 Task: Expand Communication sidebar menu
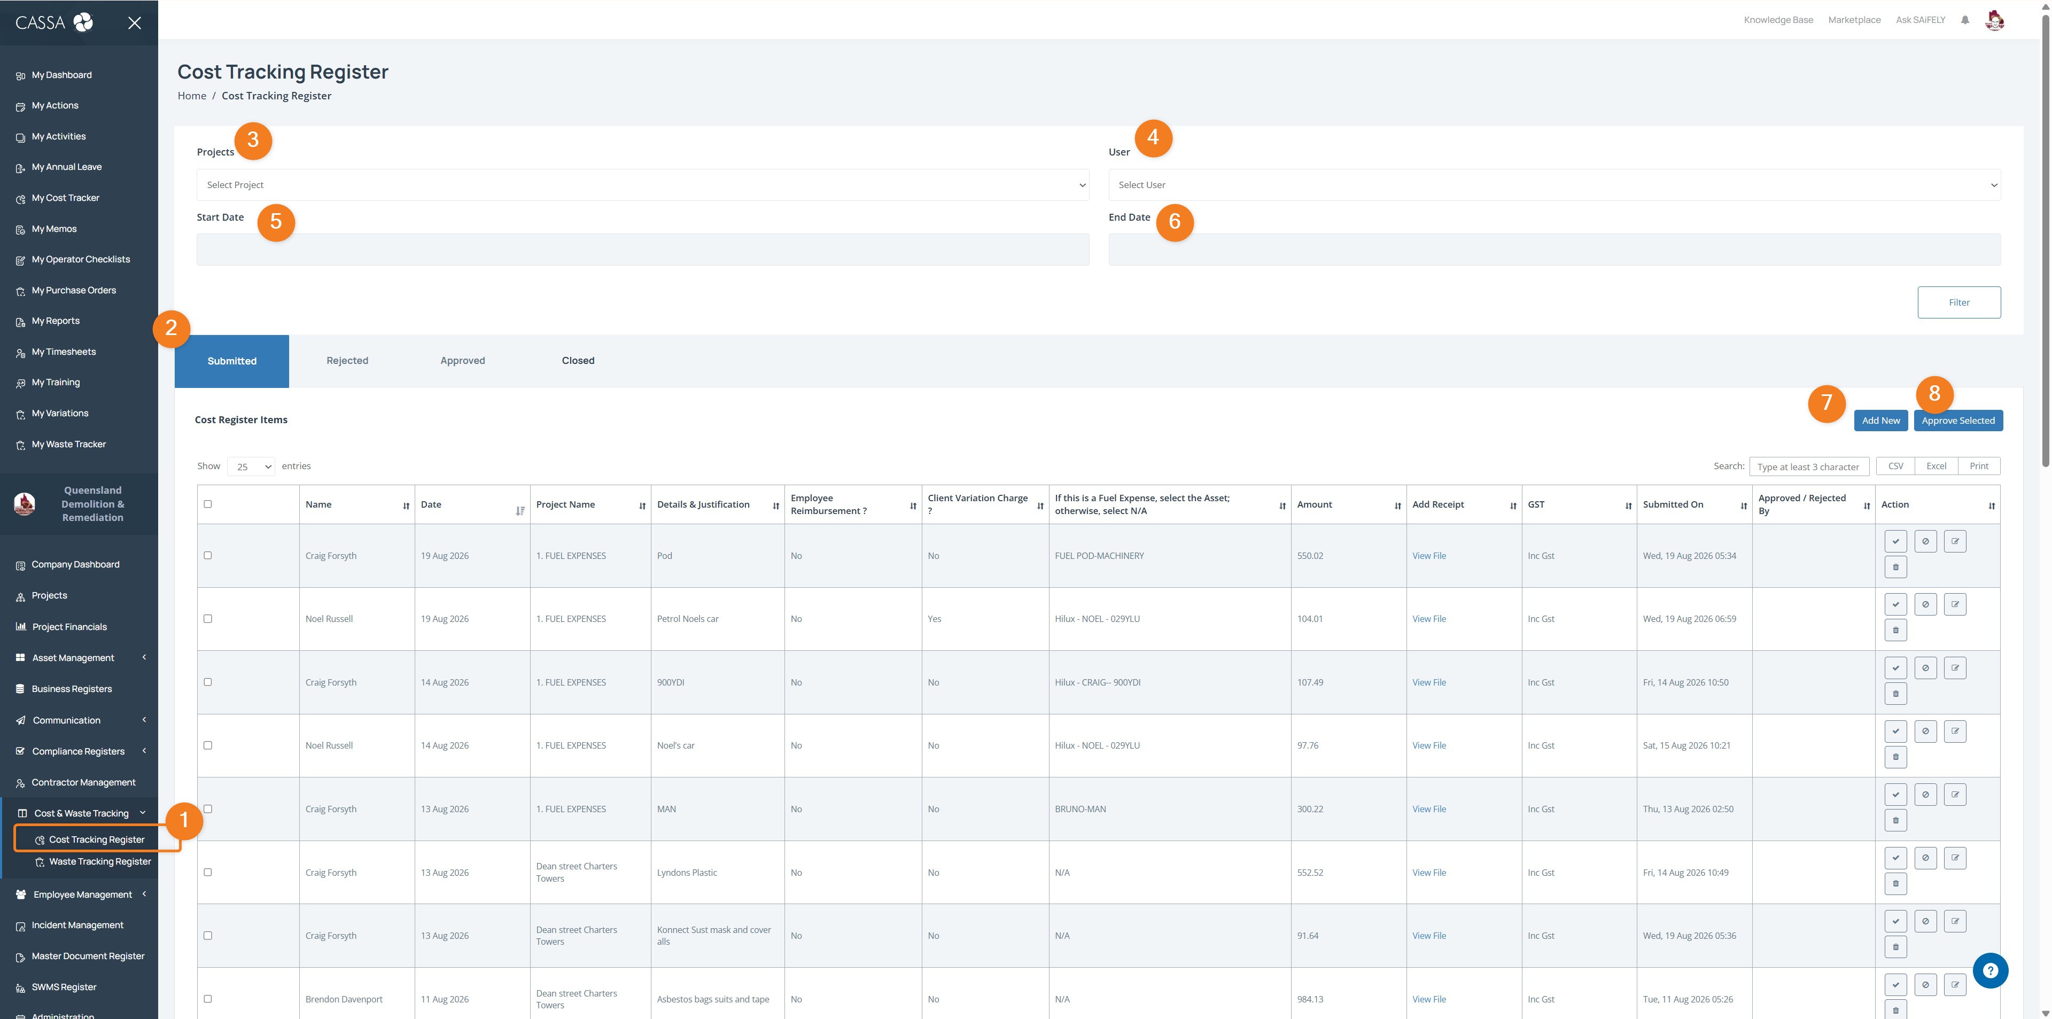click(x=80, y=720)
